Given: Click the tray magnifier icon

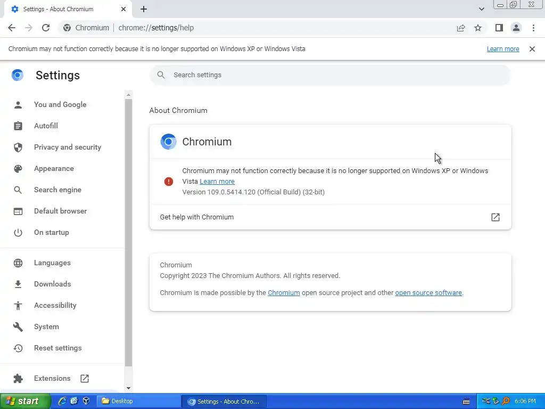Looking at the screenshot, I should tap(506, 402).
